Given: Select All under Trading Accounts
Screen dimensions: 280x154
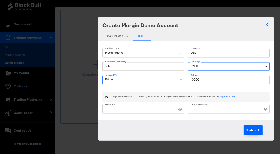Looking at the screenshot, I should (7, 47).
